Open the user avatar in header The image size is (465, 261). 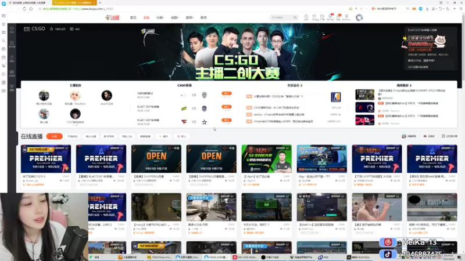coord(359,17)
